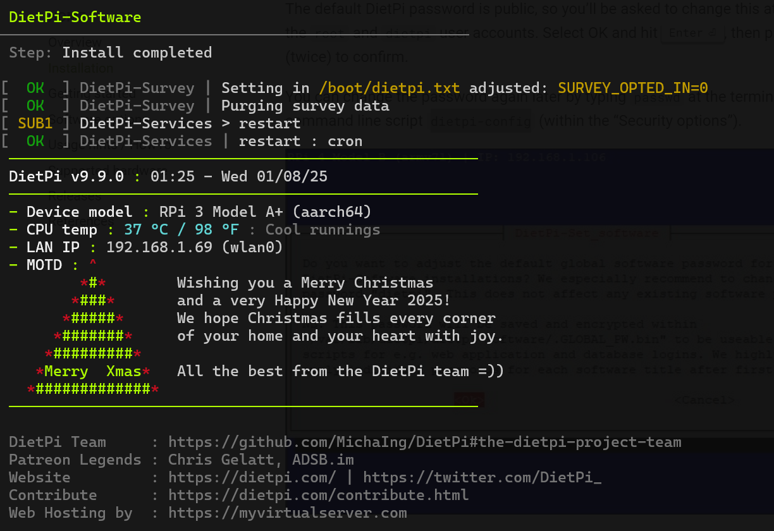
Task: Click the 'Purging survey data' message
Action: [x=305, y=106]
